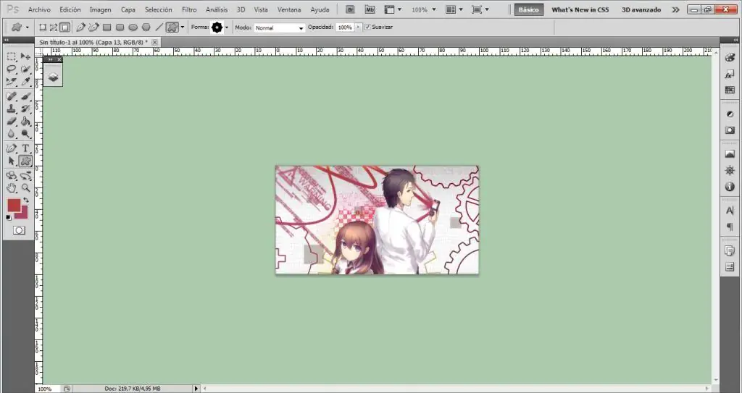
Task: Choose the Polygon shape option
Action: (x=146, y=28)
